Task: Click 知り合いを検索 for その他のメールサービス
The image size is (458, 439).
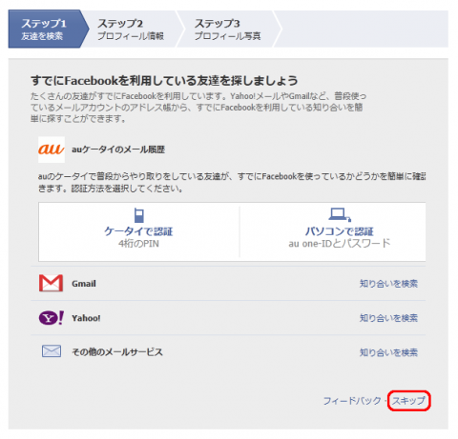Action: point(388,352)
